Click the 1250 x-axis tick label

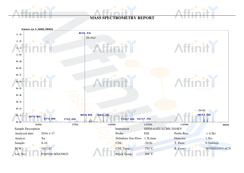(148, 124)
